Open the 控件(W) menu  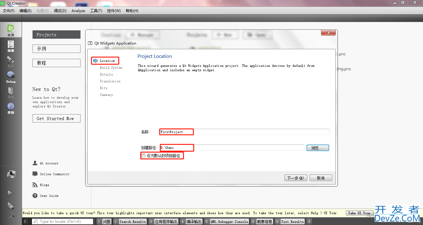(x=114, y=11)
